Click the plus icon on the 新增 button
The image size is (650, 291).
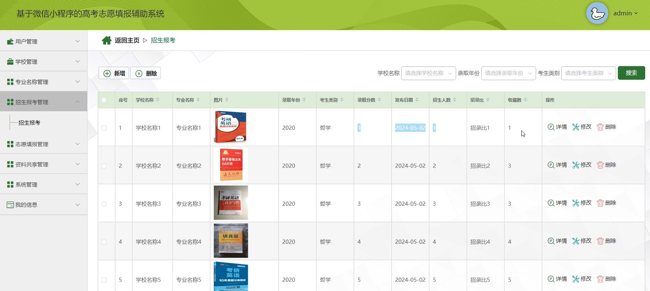107,73
